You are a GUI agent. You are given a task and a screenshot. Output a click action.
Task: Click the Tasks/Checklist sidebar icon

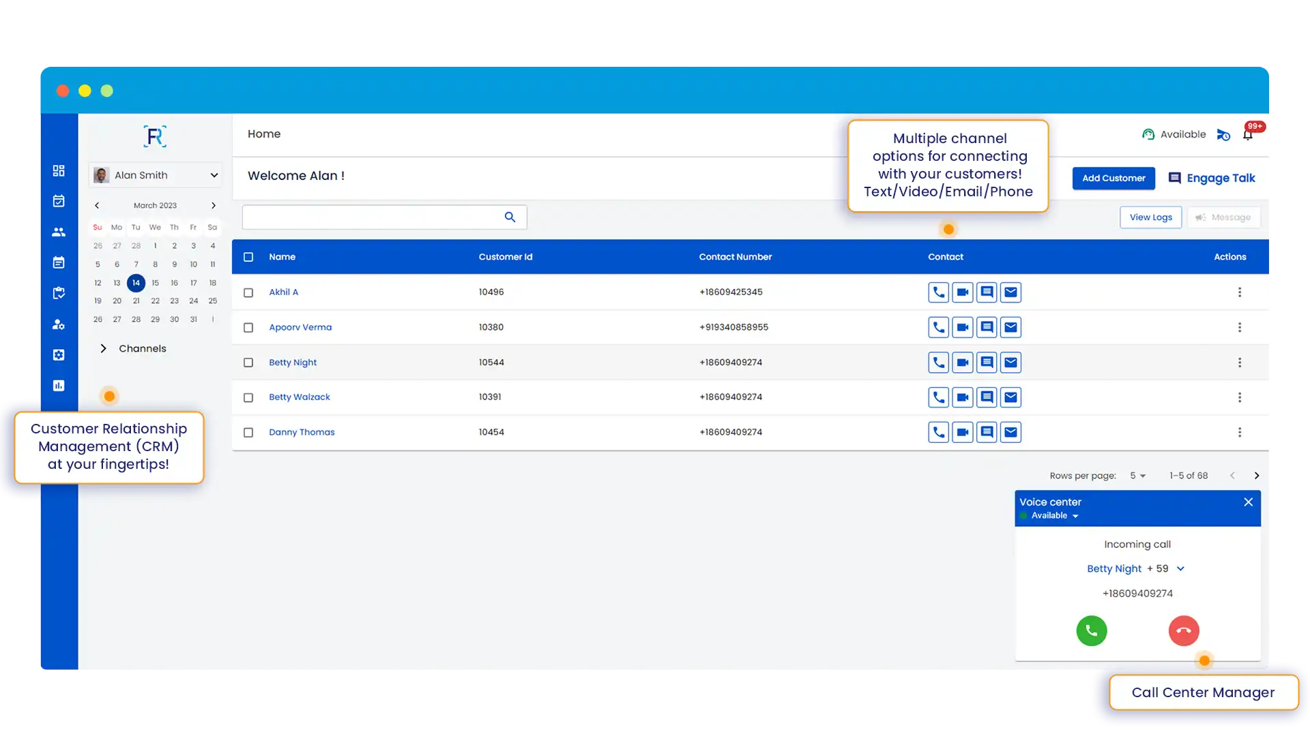pyautogui.click(x=57, y=293)
